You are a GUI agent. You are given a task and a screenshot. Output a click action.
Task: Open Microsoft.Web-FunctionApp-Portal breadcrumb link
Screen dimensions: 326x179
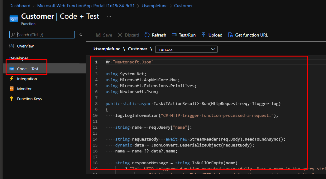click(86, 6)
